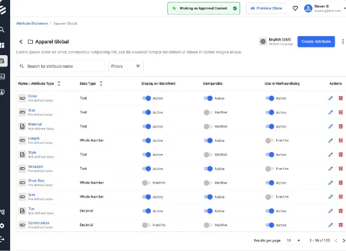Open the settings gear in sidebar
Screen dimensions: 346x251
[x=2, y=226]
